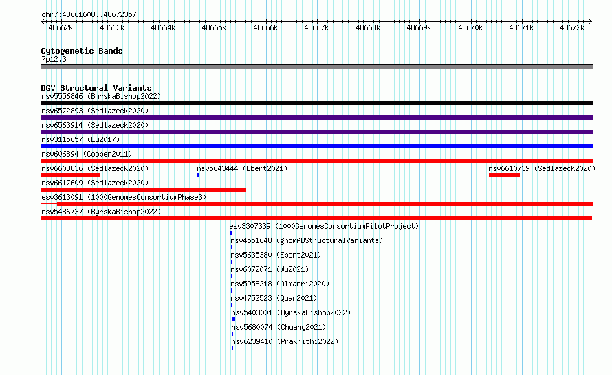Screen dimensions: 612x375
Task: Click the blue nsv4752523 marker
Action: click(x=232, y=305)
